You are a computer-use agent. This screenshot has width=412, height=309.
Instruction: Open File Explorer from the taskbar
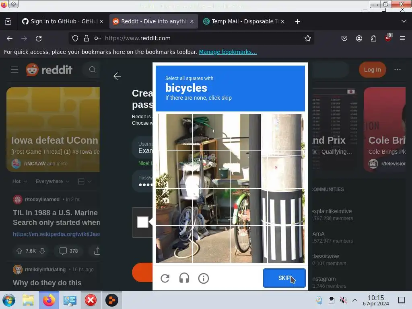point(29,300)
